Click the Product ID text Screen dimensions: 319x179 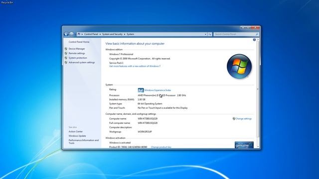(x=128, y=147)
